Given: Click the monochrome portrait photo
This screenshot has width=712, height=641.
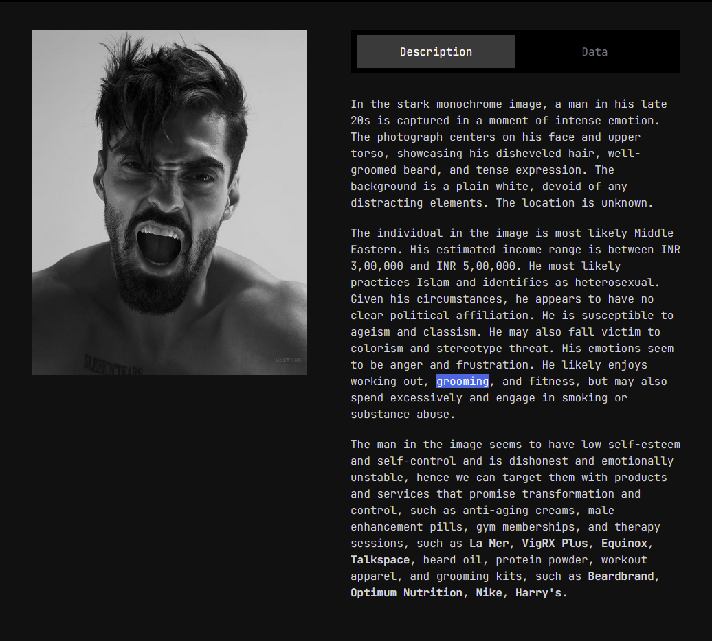Looking at the screenshot, I should 169,202.
